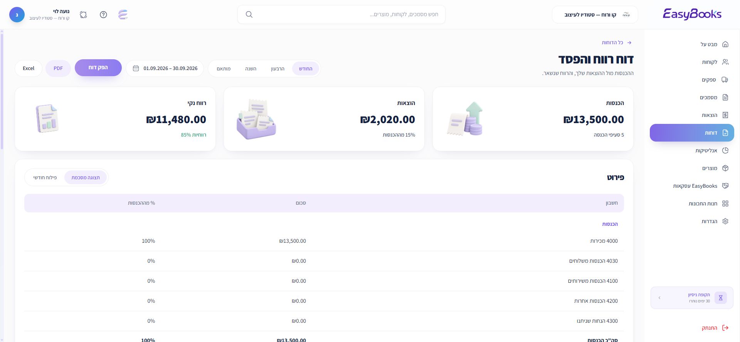Open the ספקים suppliers truck icon
Screen dimensions: 740x342
(725, 80)
